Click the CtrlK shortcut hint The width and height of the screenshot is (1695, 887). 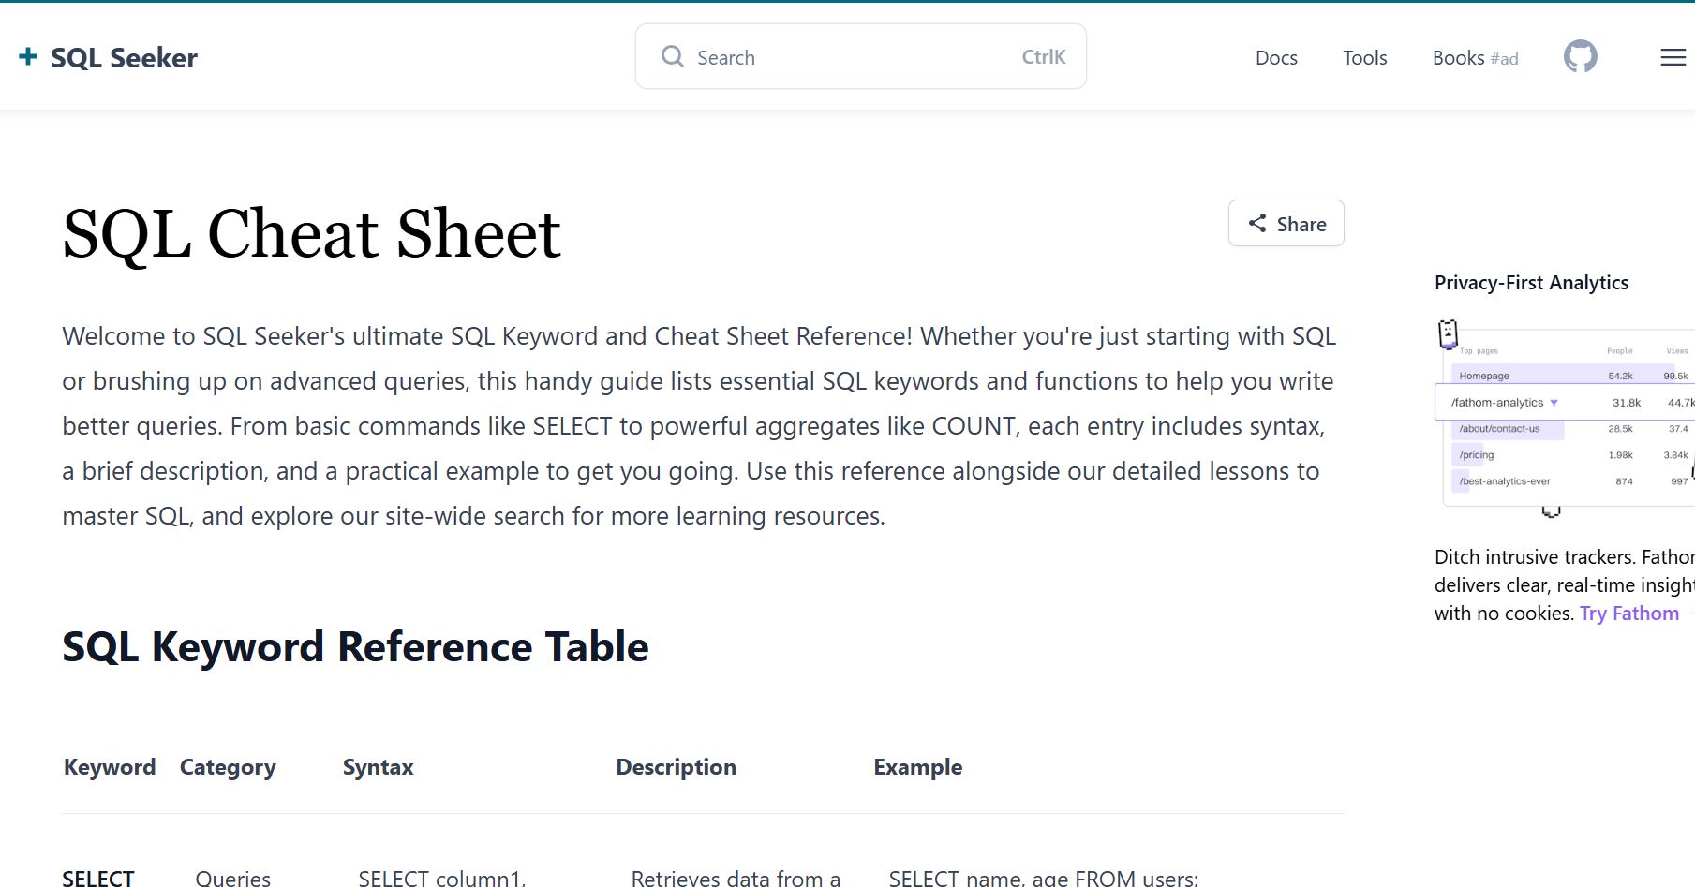click(1043, 56)
